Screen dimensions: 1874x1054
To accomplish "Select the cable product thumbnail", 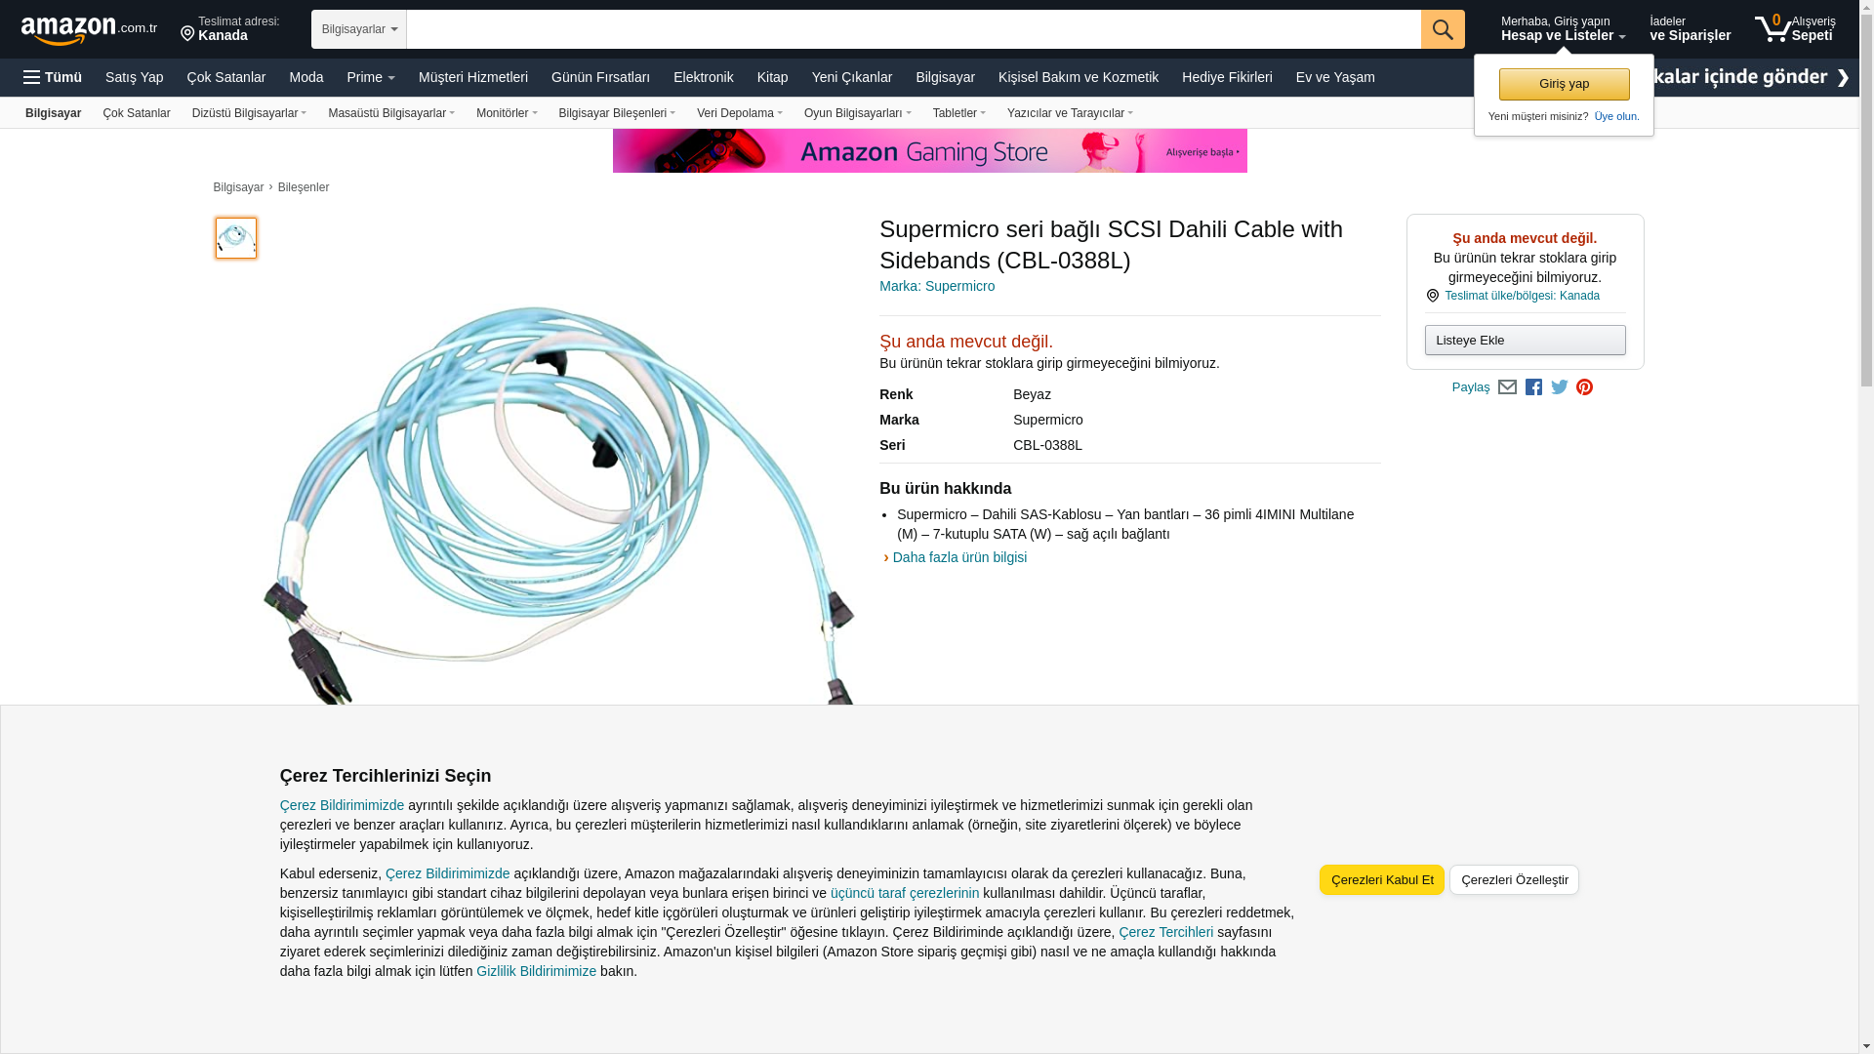I will point(236,238).
